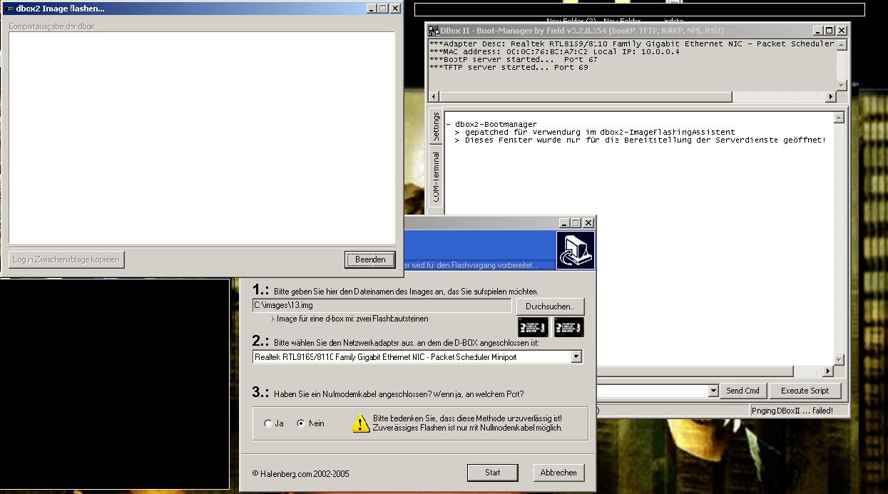Click the '***BootP server started' log line
888x494 pixels.
tap(514, 60)
